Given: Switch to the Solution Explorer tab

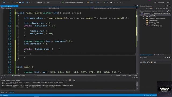Looking at the screenshot, I should point(146,55).
